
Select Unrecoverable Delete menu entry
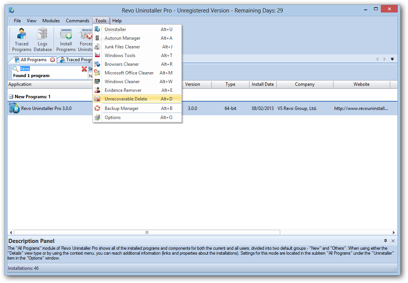tap(137, 99)
